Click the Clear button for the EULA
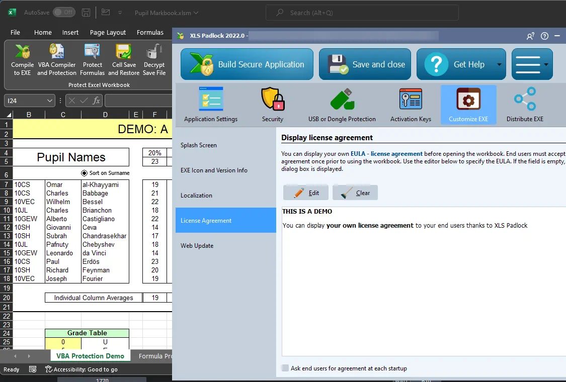 pyautogui.click(x=355, y=193)
